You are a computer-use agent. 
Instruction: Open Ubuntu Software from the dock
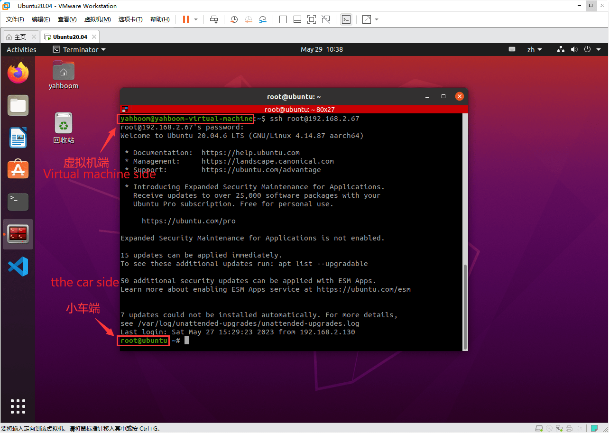point(18,169)
